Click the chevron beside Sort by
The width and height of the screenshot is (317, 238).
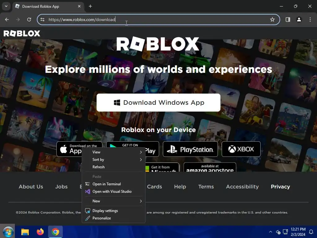(x=141, y=160)
